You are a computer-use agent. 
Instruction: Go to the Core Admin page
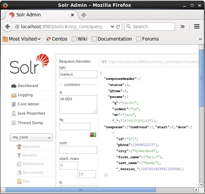[28, 104]
